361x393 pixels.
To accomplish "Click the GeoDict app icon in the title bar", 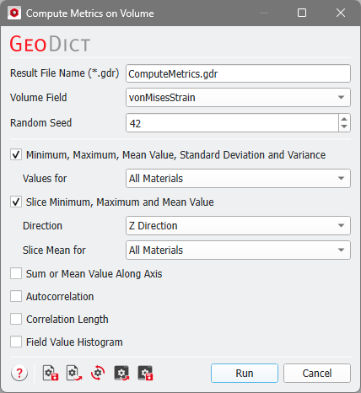I will point(14,13).
